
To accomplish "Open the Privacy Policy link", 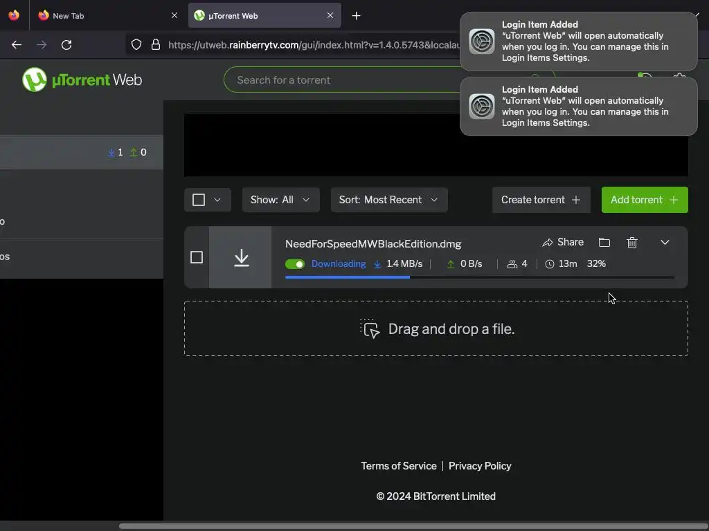I will 480,466.
